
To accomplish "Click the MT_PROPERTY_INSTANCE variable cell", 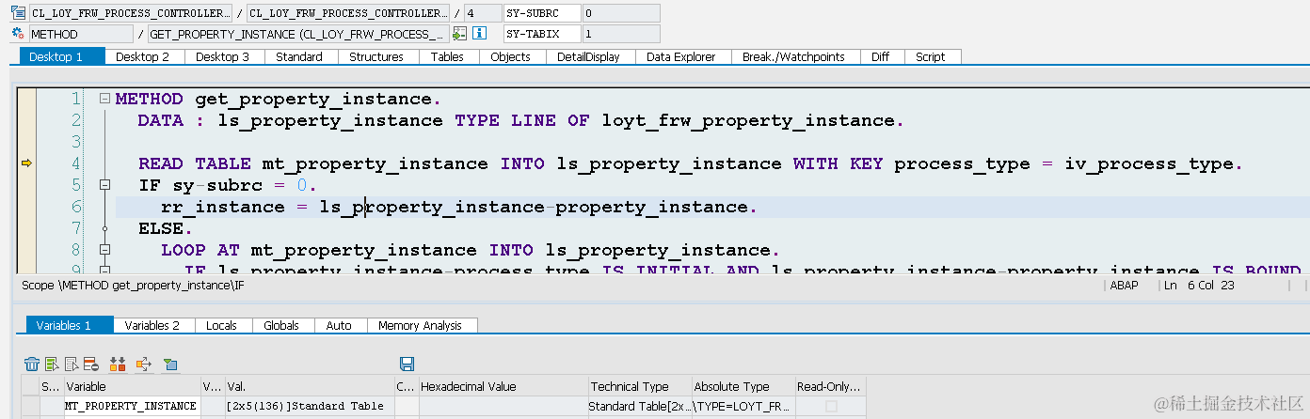I will click(131, 406).
